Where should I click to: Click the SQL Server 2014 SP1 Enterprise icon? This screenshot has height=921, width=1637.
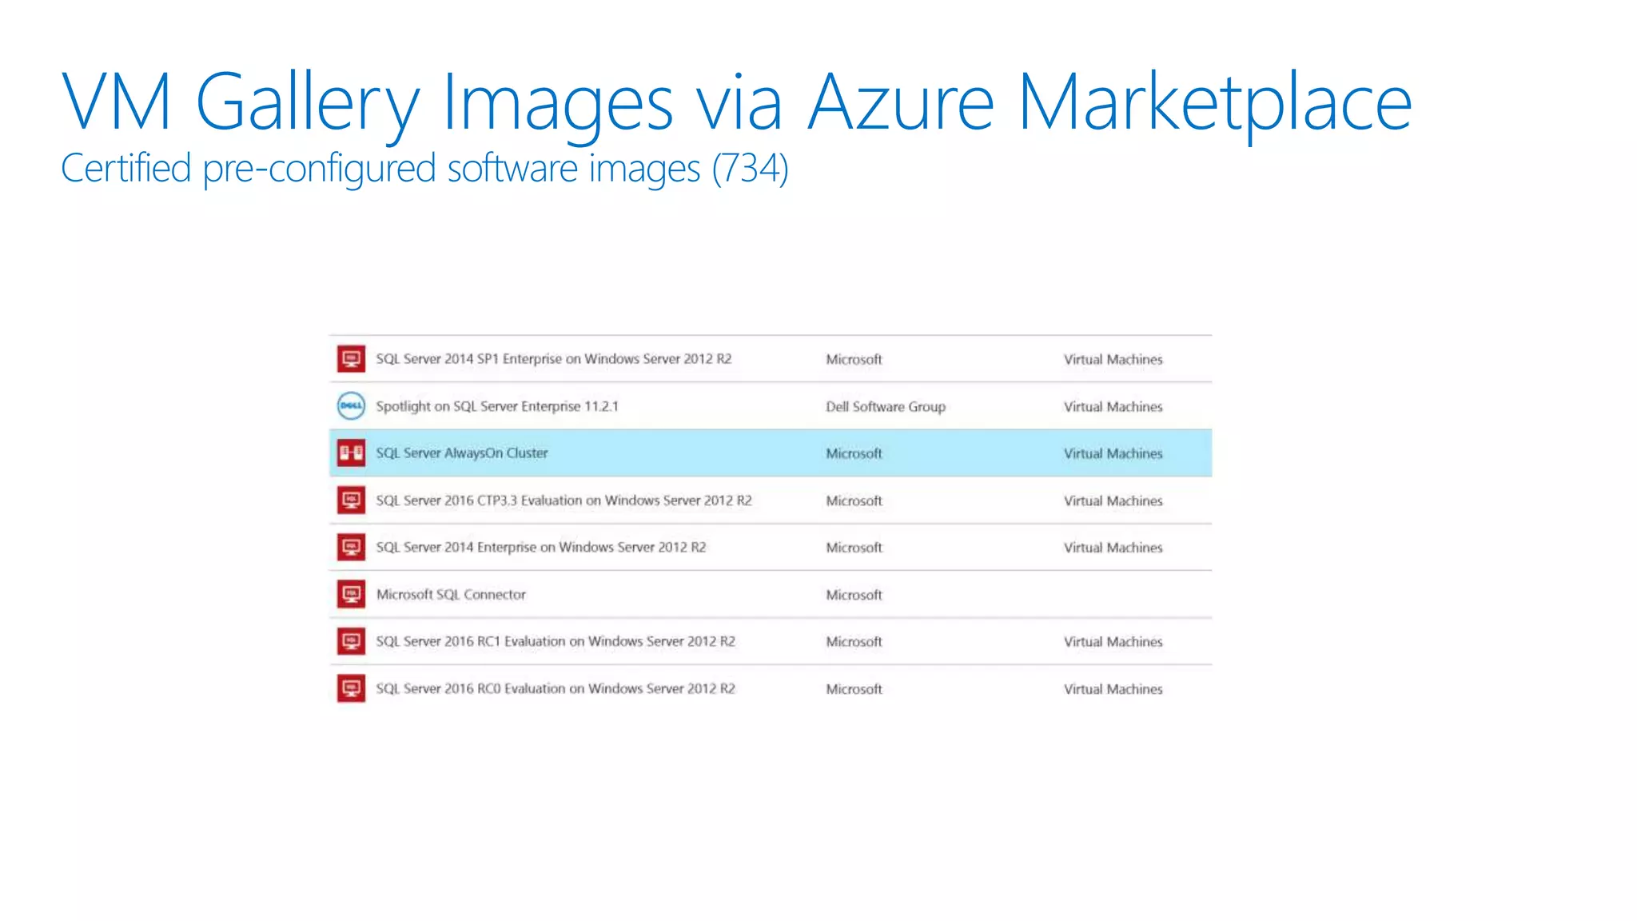351,359
